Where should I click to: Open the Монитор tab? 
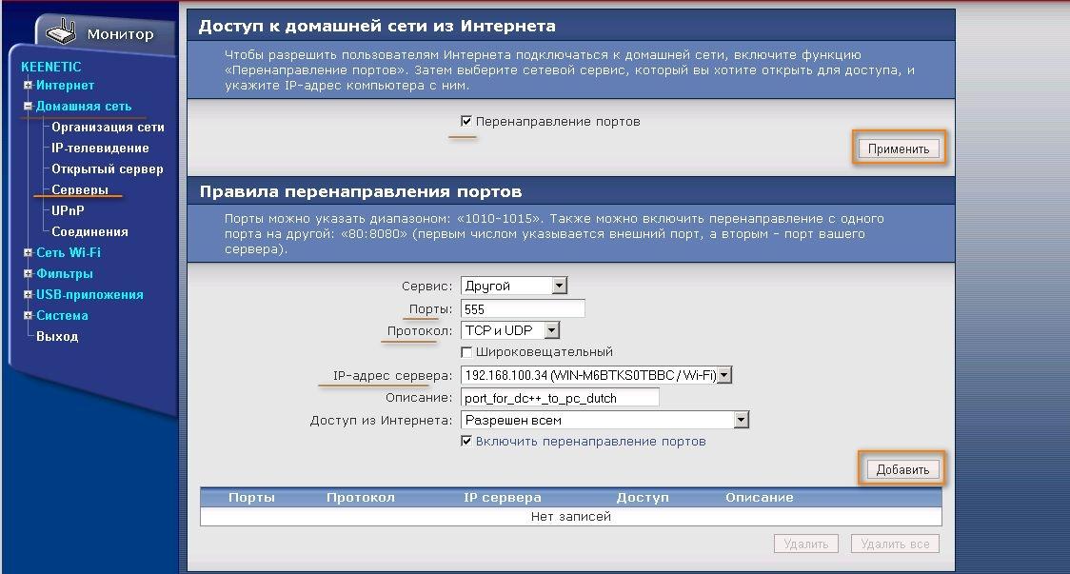[x=120, y=34]
